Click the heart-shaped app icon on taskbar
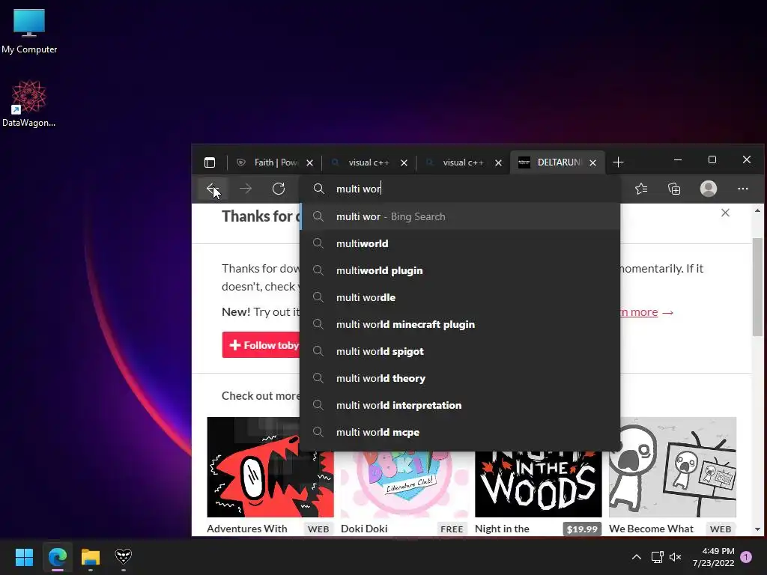Screen dimensions: 767x575 click(124, 556)
